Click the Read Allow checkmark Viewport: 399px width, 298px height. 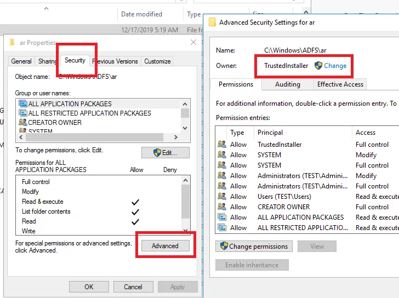pos(135,222)
